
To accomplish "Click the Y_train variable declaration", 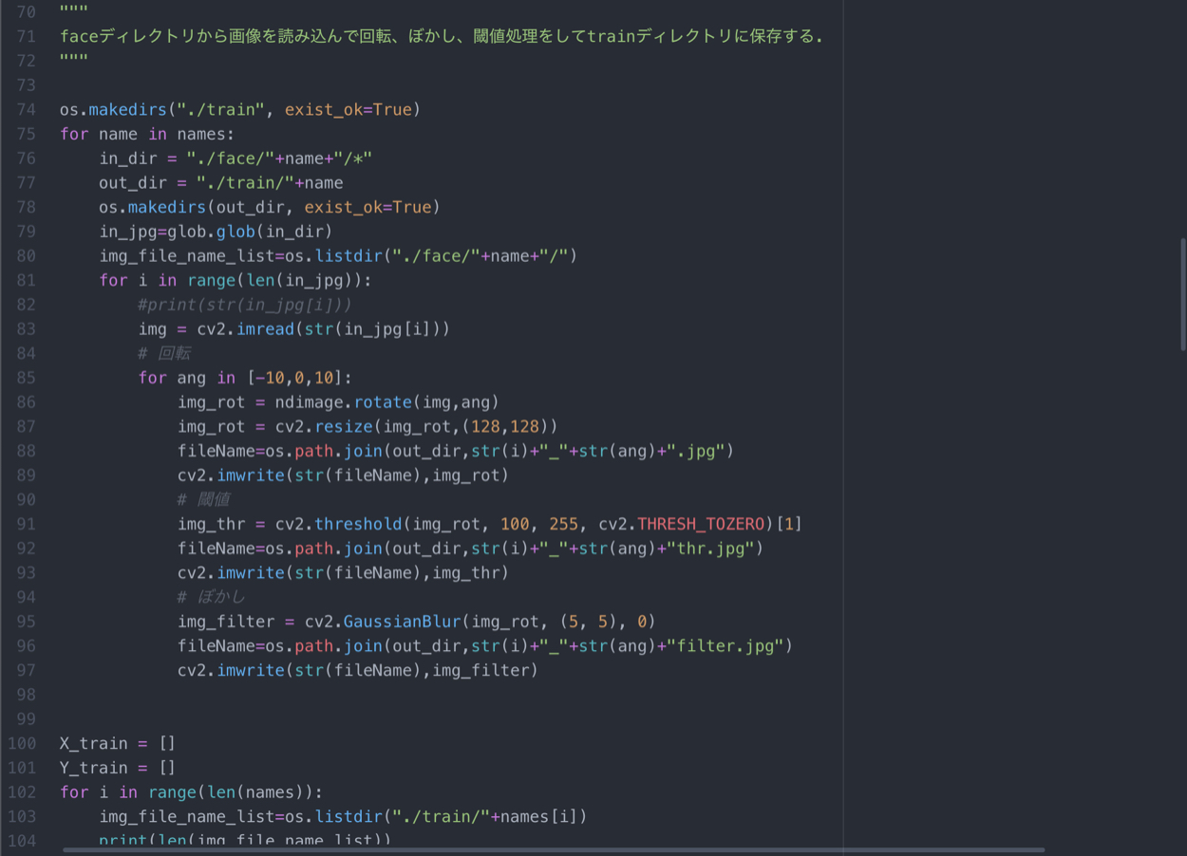I will [93, 768].
